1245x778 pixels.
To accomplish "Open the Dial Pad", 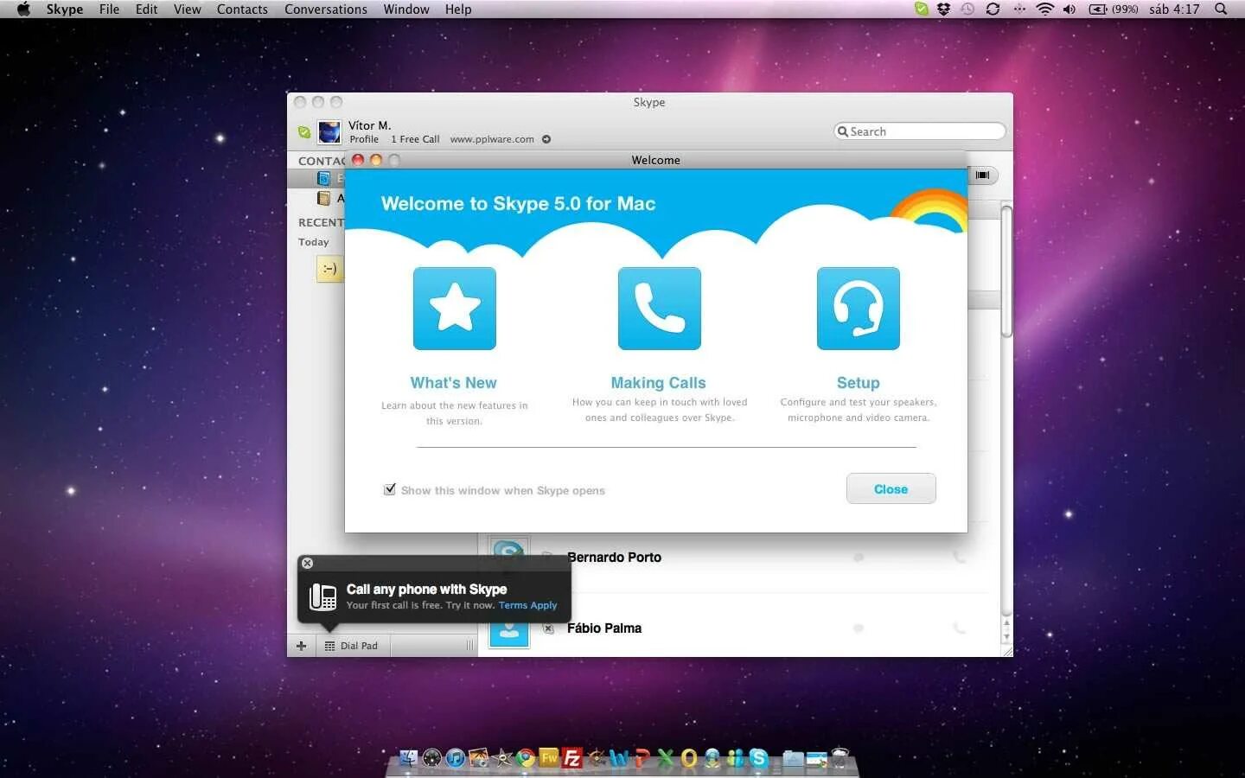I will pos(352,646).
